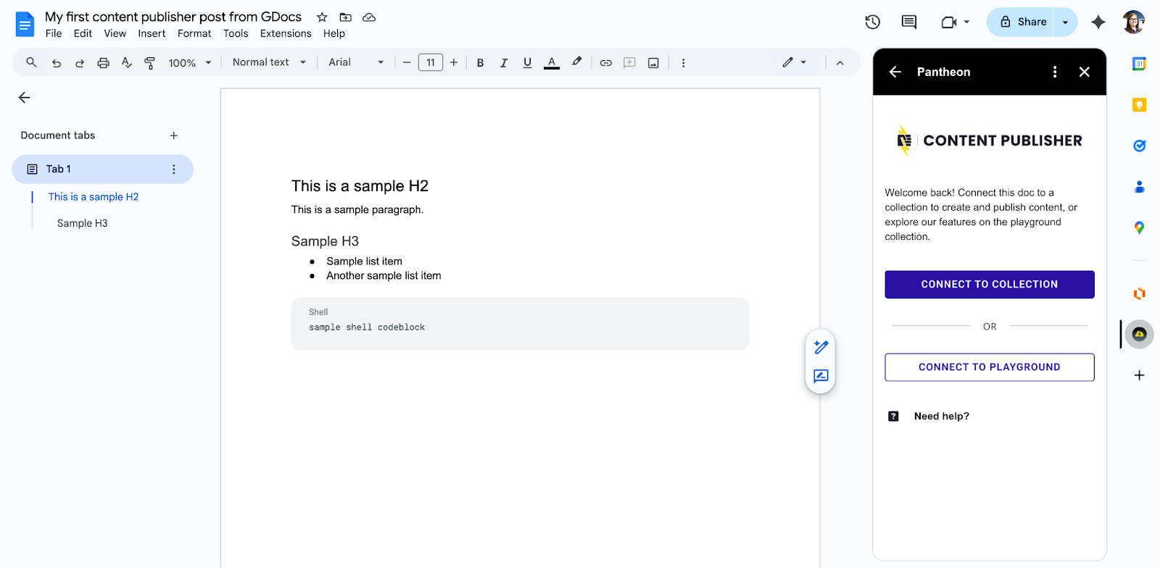1160x568 pixels.
Task: Toggle underline formatting
Action: click(x=527, y=63)
